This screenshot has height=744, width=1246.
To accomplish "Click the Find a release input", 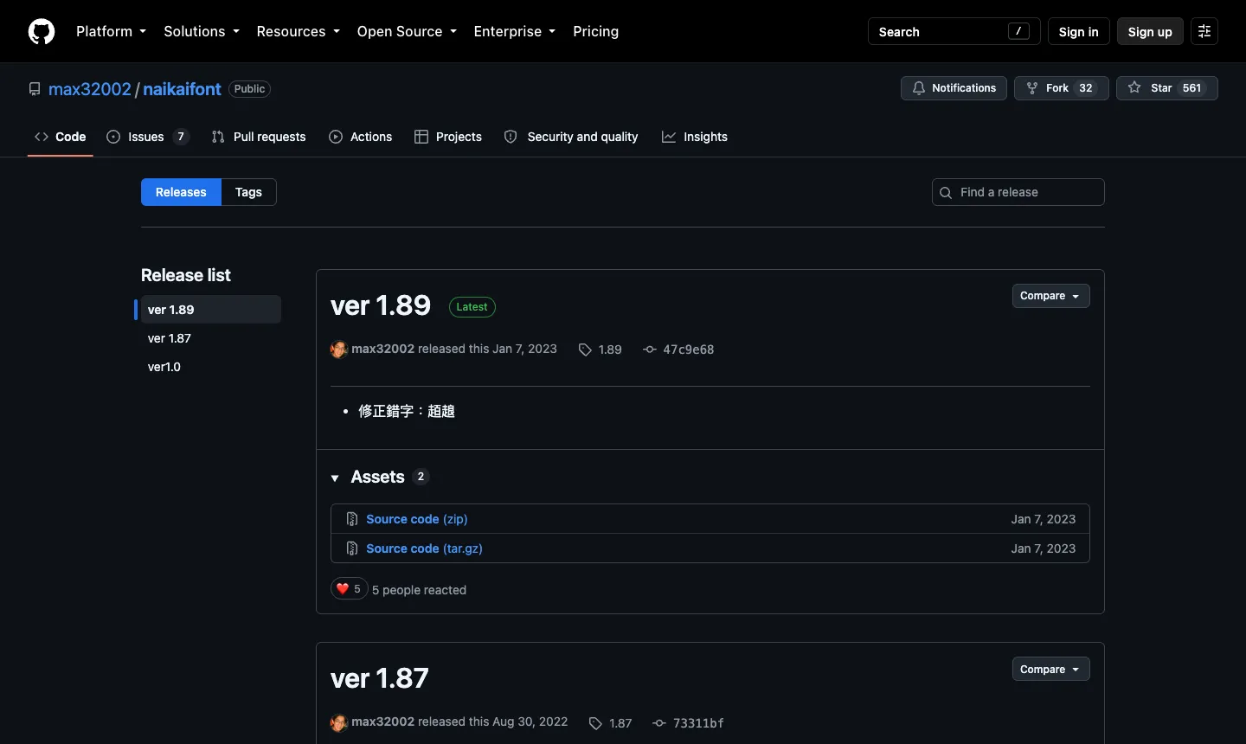I will point(1018,192).
